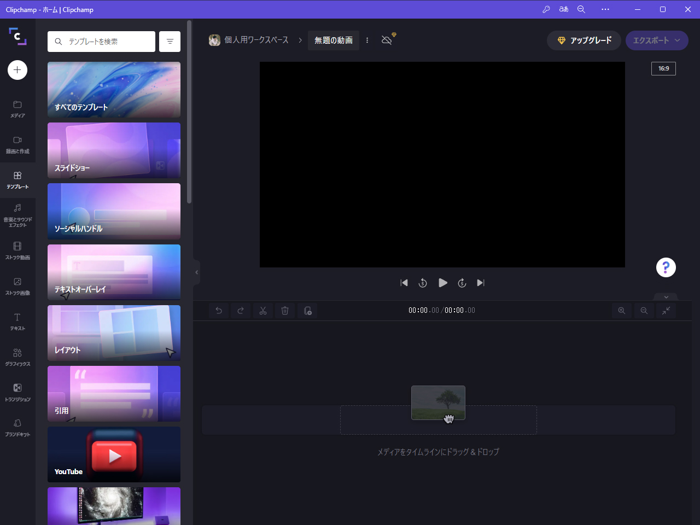Click the cloud sync status icon
The width and height of the screenshot is (700, 525).
pos(386,40)
